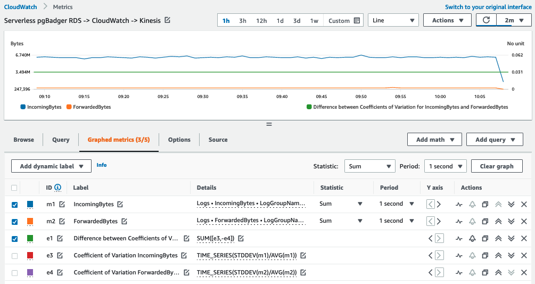Image resolution: width=535 pixels, height=284 pixels.
Task: Click Switch to your original interface link
Action: pos(488,7)
